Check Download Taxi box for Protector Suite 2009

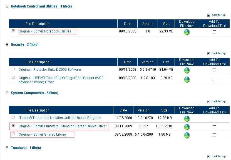click(214, 70)
